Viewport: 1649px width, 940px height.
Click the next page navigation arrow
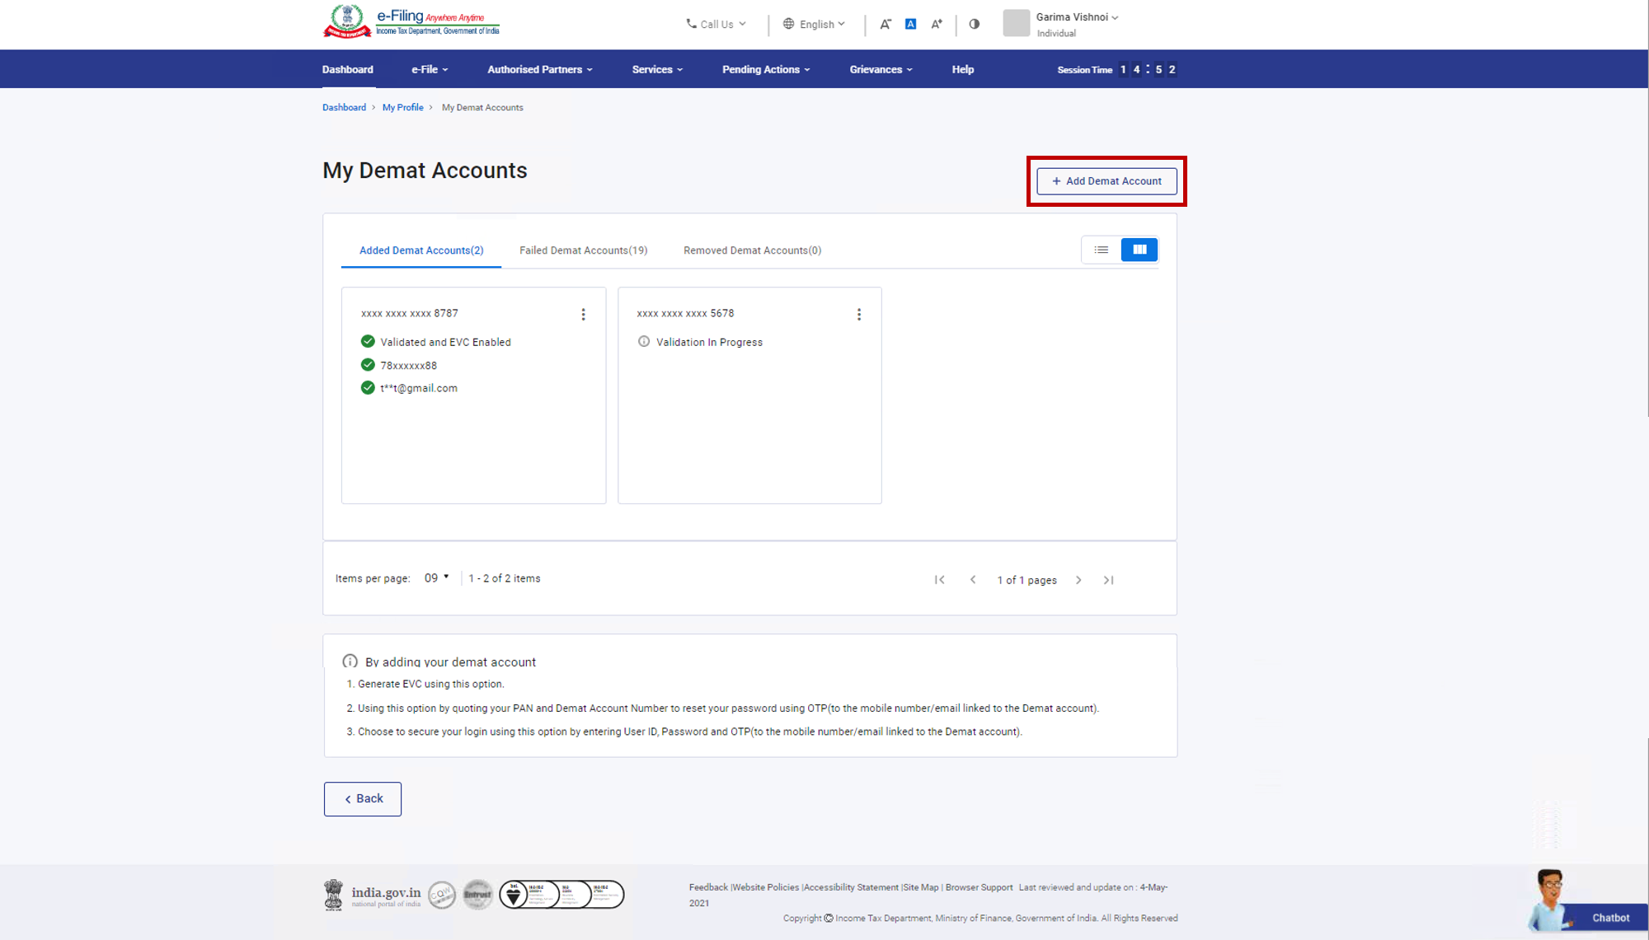coord(1077,579)
